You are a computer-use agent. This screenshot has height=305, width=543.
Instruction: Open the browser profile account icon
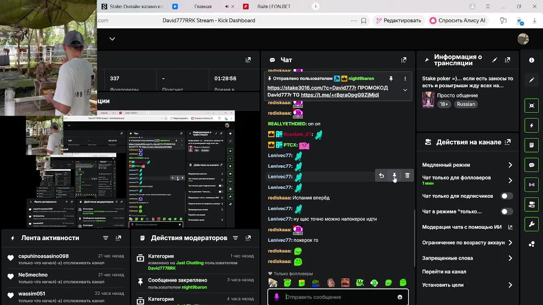473,6
